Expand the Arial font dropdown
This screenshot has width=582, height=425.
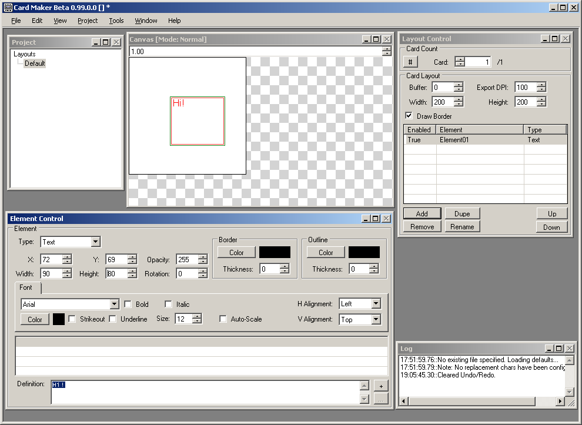(115, 304)
